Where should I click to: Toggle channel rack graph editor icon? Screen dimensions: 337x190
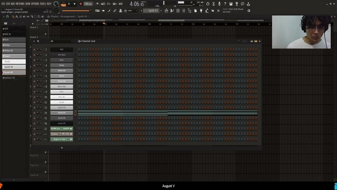(252, 41)
